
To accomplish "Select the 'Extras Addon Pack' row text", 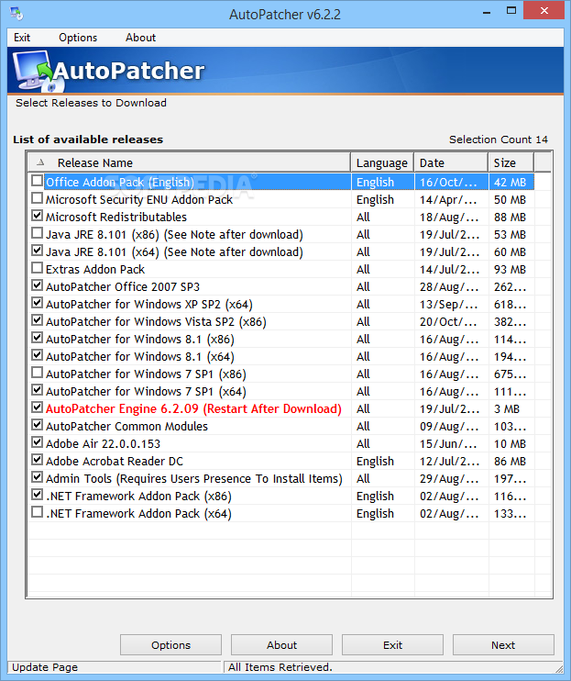I will tap(95, 269).
